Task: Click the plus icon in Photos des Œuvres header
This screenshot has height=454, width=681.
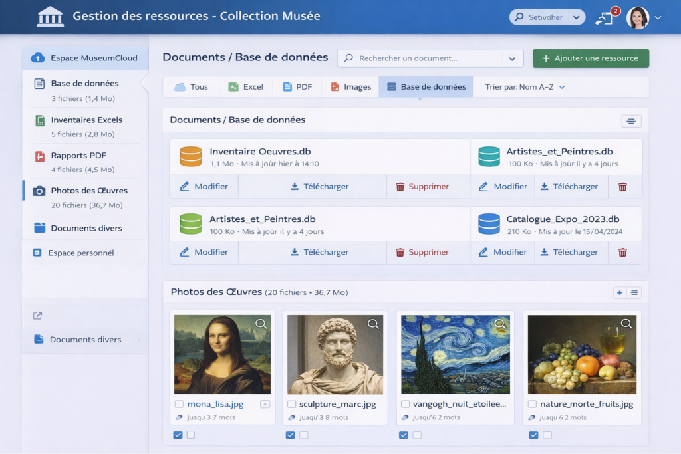Action: [620, 292]
